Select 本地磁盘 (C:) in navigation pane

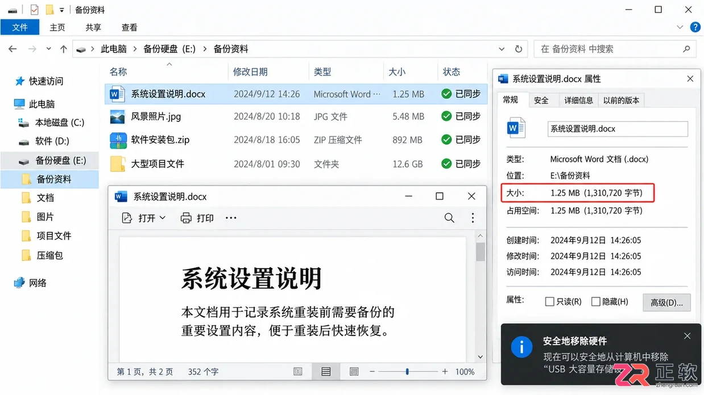click(59, 123)
